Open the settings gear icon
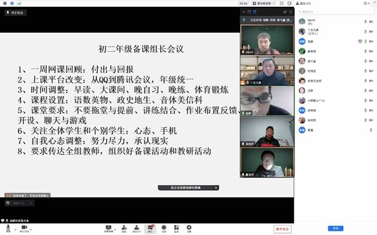Screen dimensions: 377x235 189,229
